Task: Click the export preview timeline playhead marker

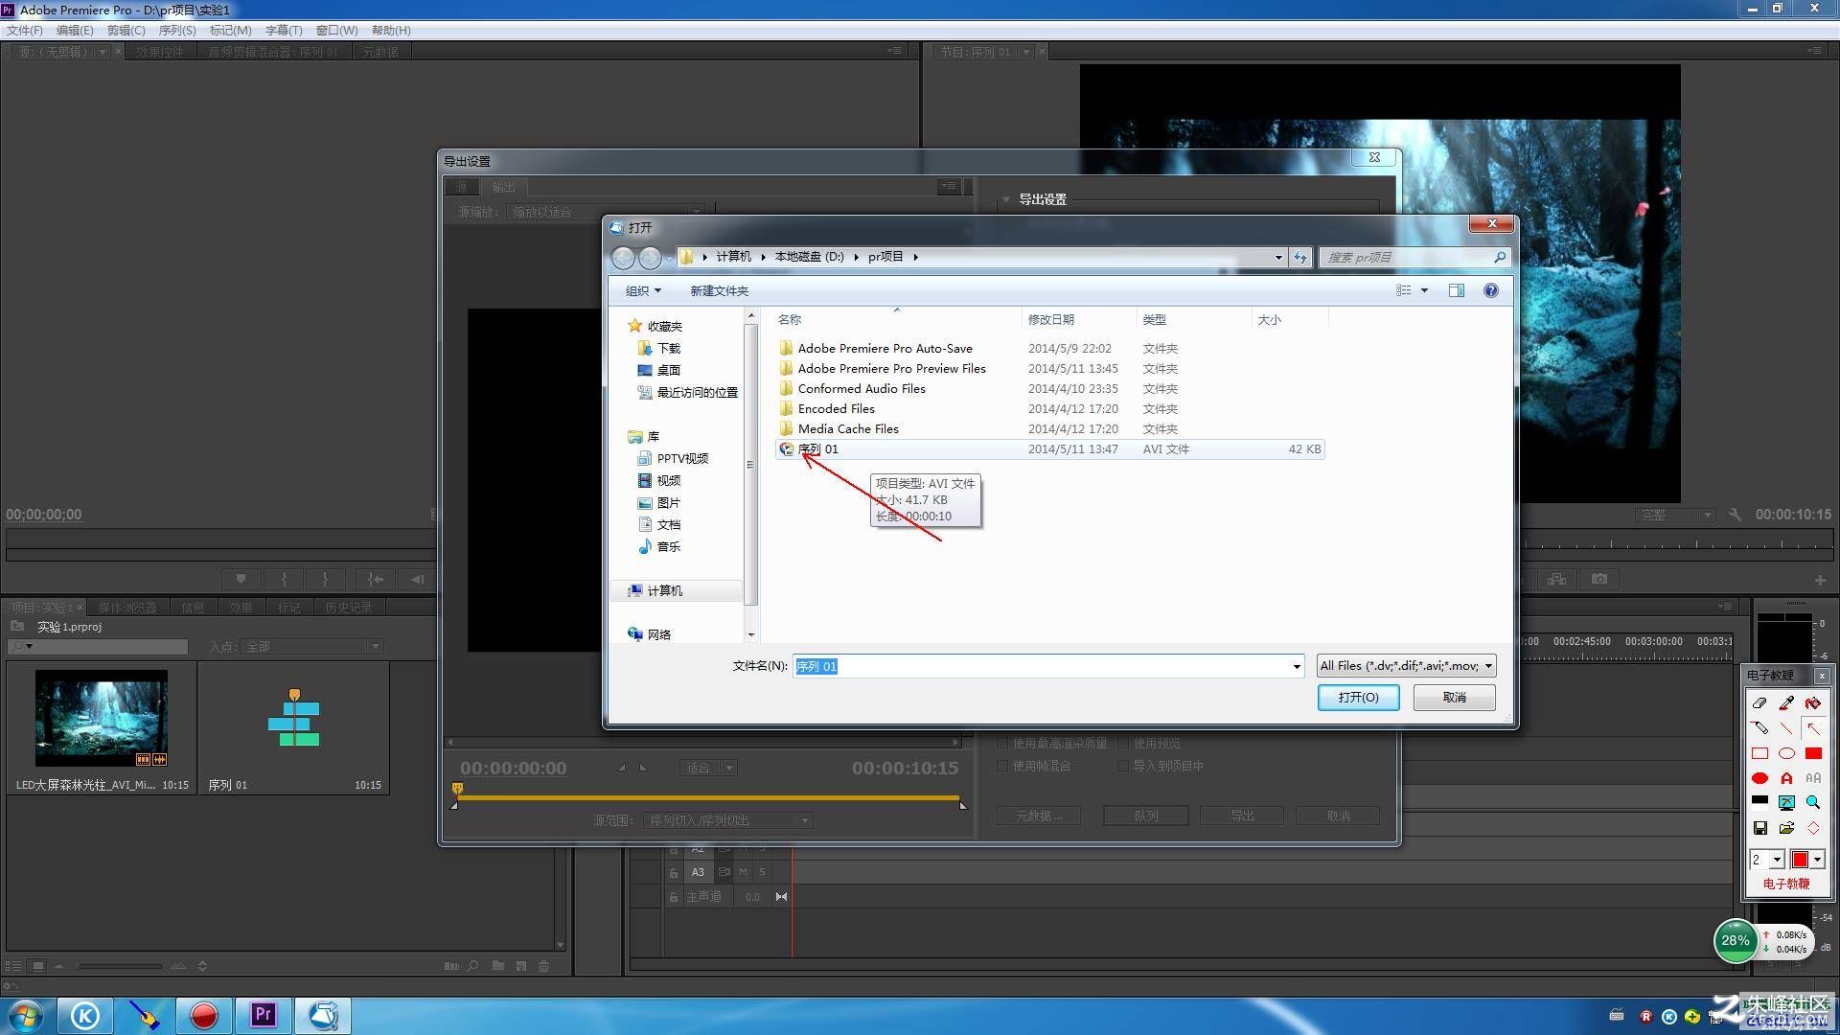Action: pyautogui.click(x=457, y=789)
